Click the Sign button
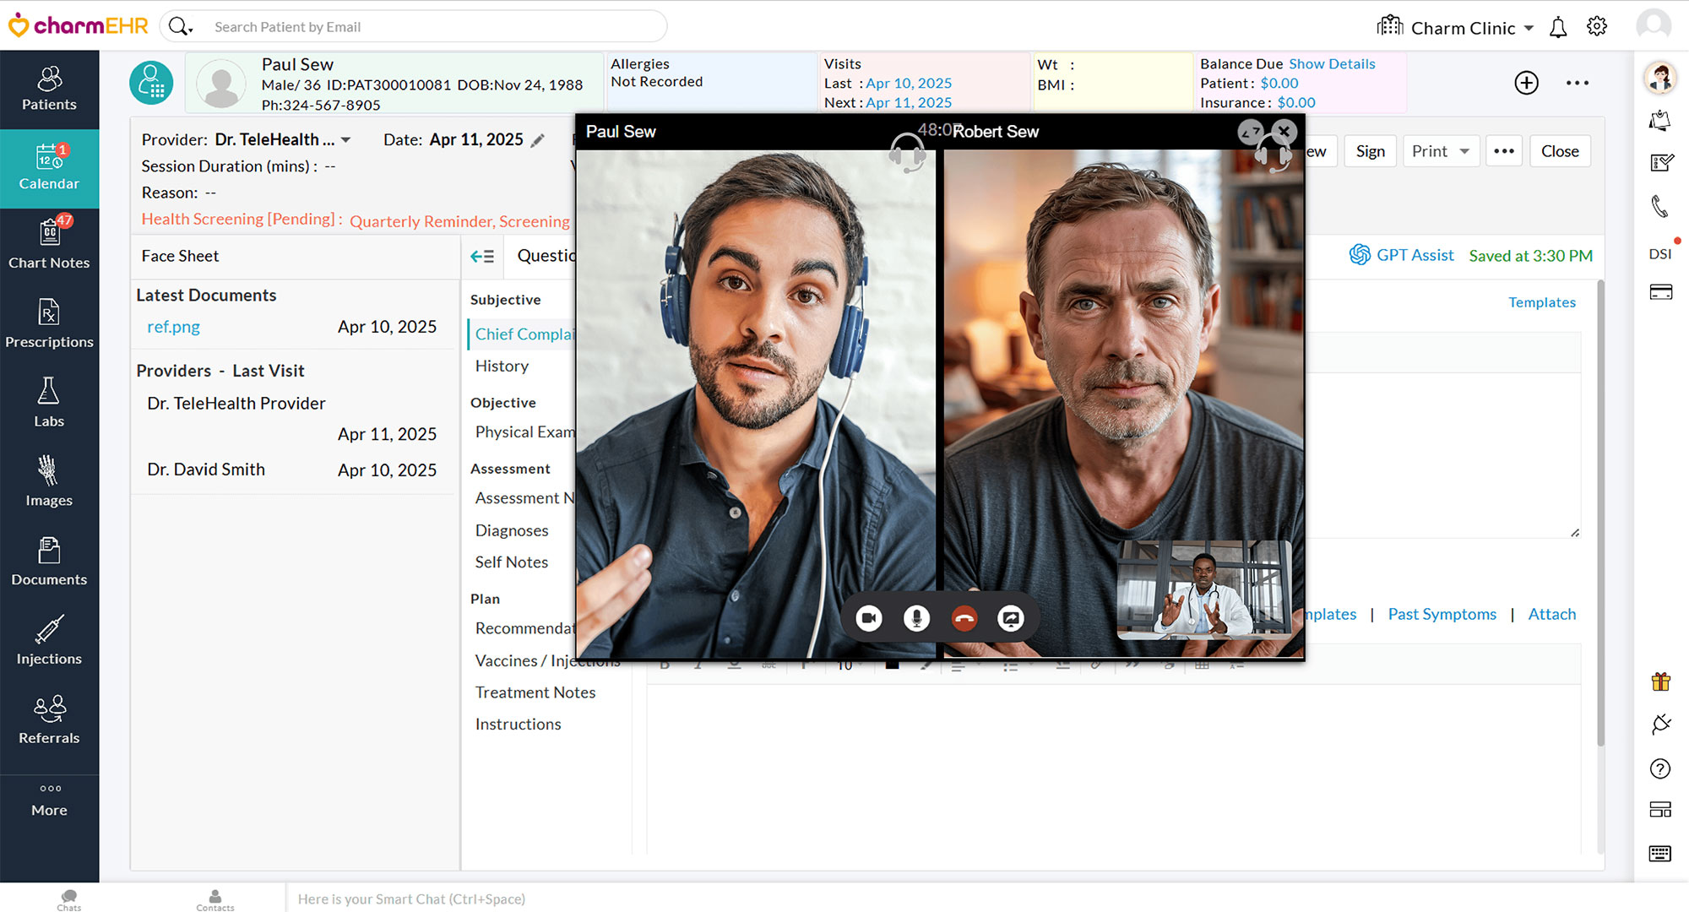1689x912 pixels. pyautogui.click(x=1370, y=151)
